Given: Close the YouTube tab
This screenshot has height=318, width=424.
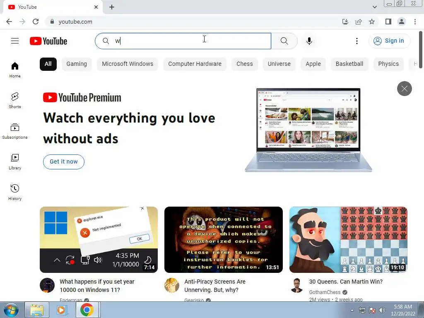Looking at the screenshot, I should (x=96, y=7).
